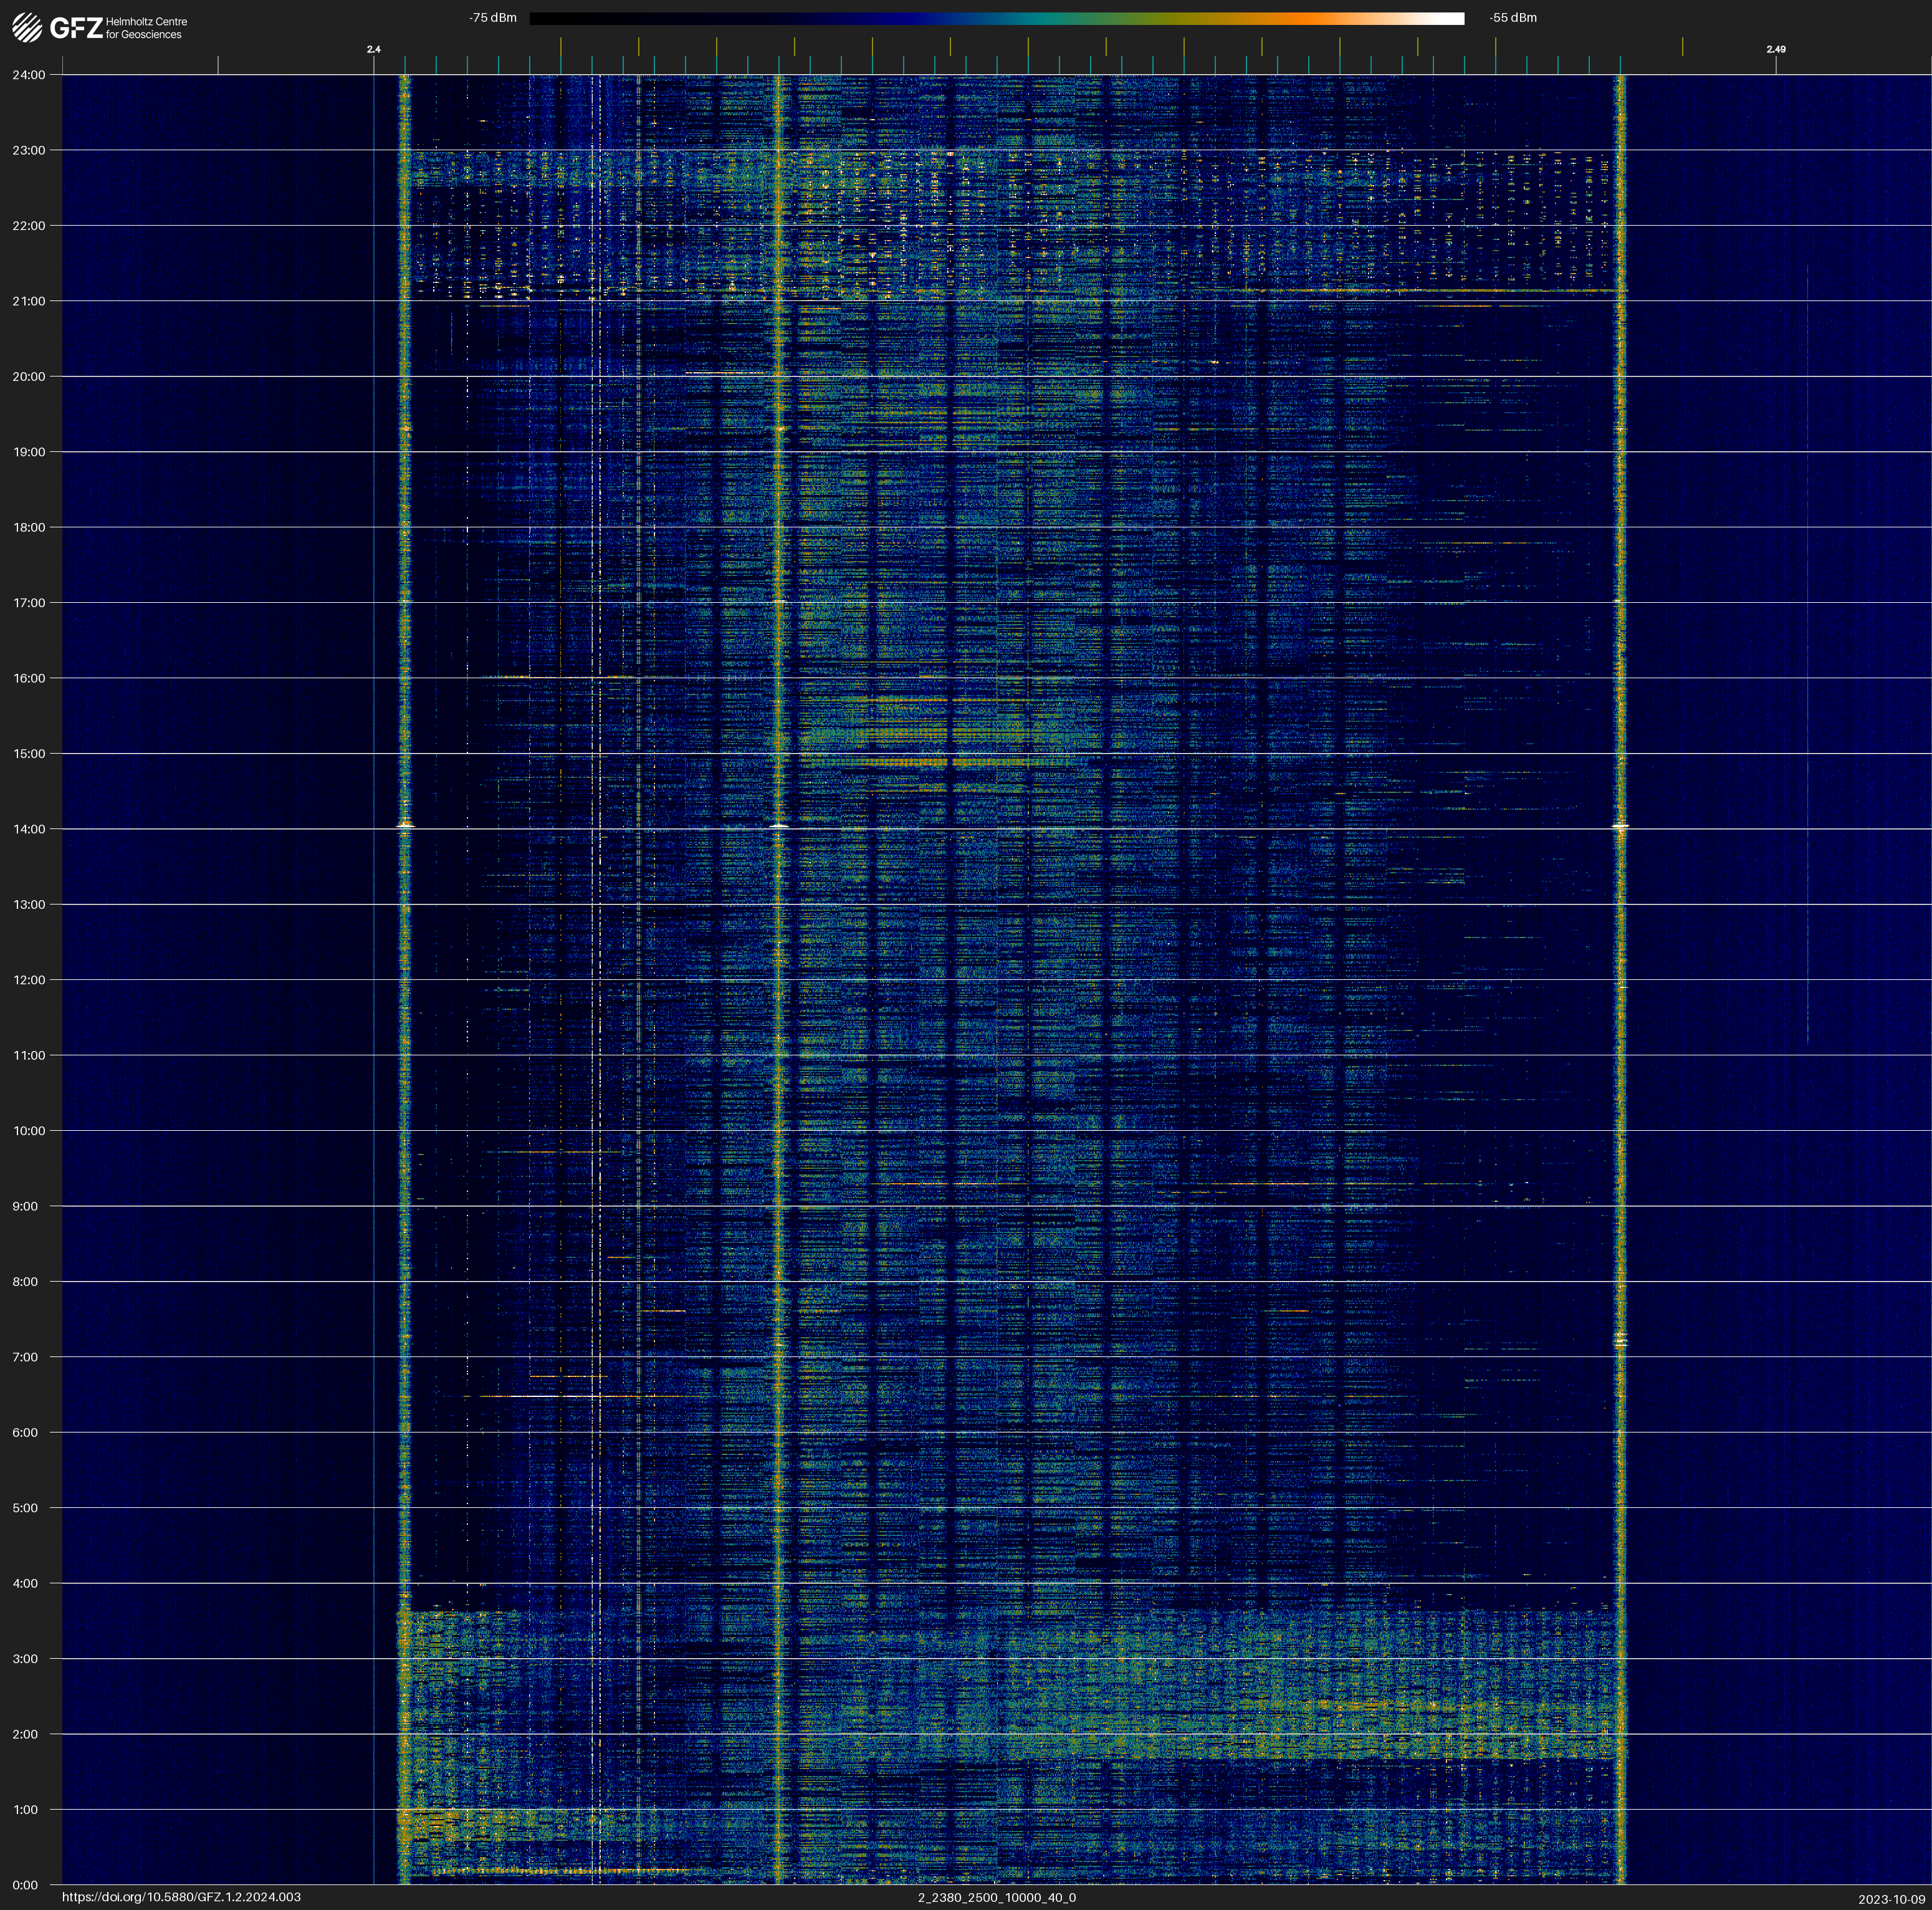Click the -55 dBm scale label

(x=1512, y=18)
